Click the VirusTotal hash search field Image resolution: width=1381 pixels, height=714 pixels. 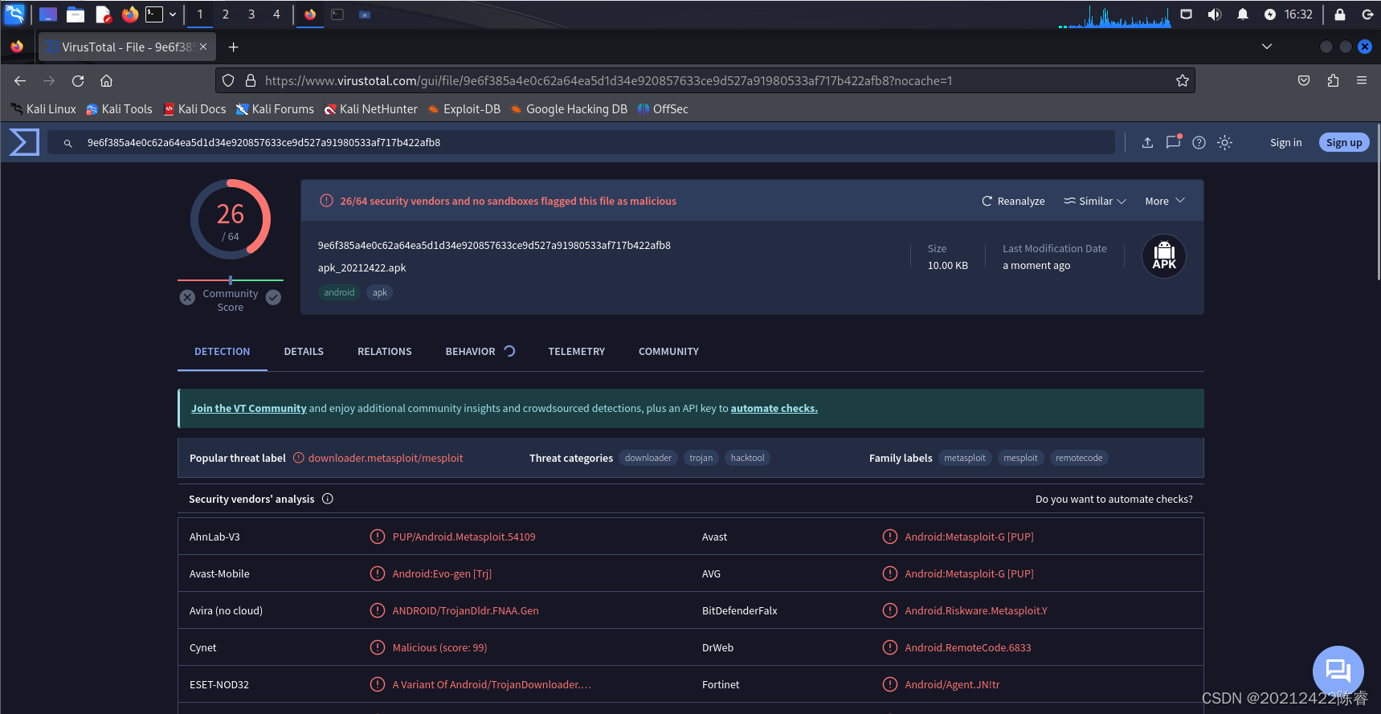(x=580, y=143)
